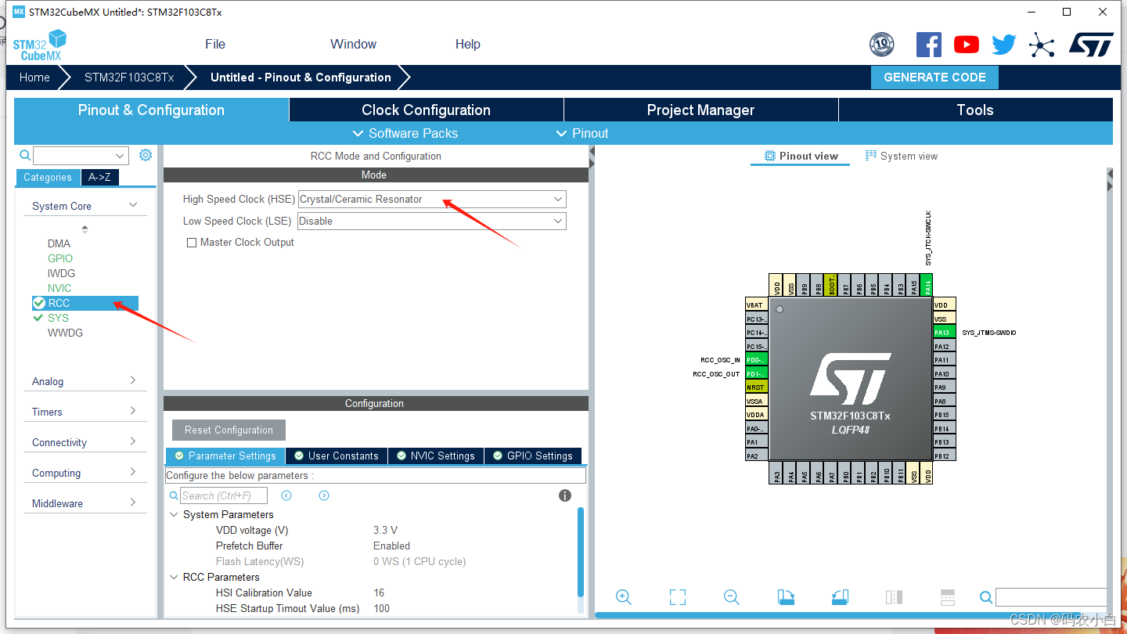1127x634 pixels.
Task: Open the High Speed Clock HSE dropdown
Action: (556, 199)
